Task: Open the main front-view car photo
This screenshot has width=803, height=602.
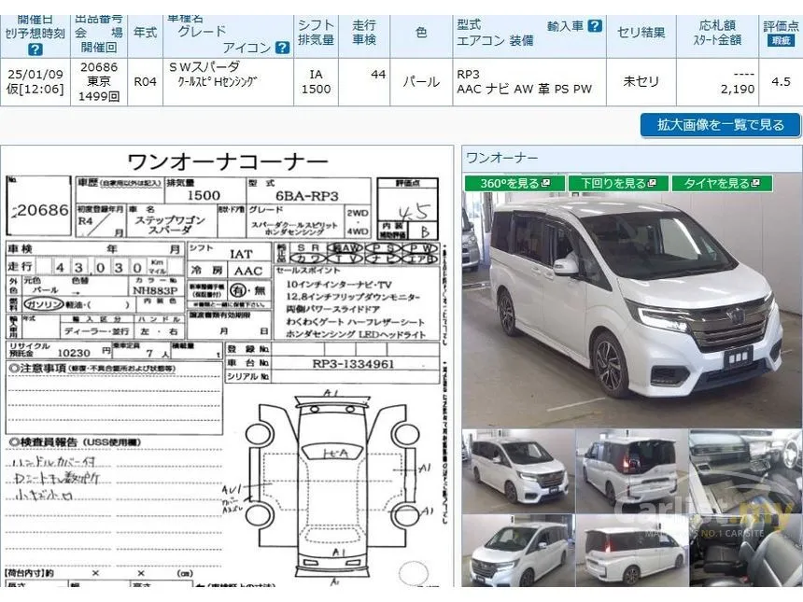Action: click(632, 310)
